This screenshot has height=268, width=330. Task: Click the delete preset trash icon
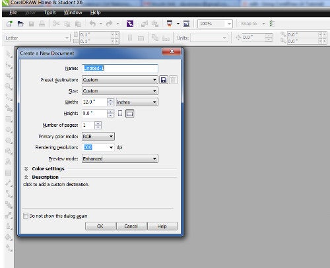point(173,80)
